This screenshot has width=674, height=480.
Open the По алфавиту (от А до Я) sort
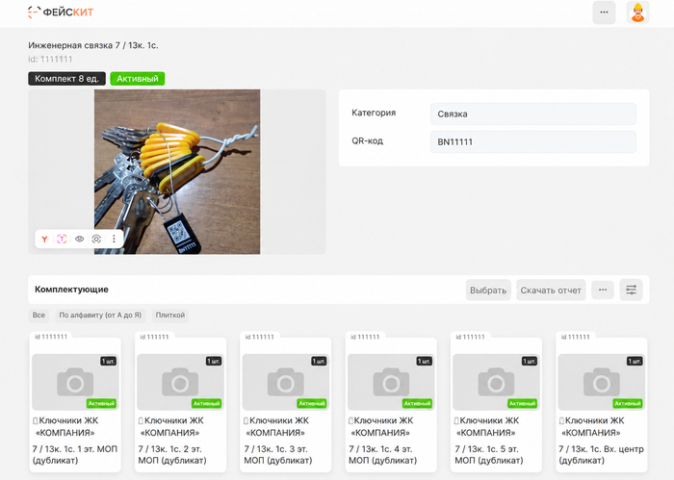click(100, 316)
